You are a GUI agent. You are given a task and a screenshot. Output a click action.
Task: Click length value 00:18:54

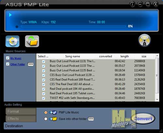[x=120, y=70]
